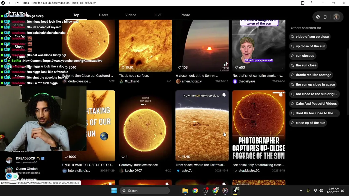
Task: Click caption 'UNBELIEVABLE CLOSE UP OF OU...'
Action: [88, 165]
